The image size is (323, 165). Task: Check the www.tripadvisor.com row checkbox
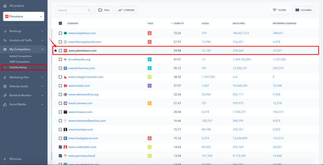60,33
